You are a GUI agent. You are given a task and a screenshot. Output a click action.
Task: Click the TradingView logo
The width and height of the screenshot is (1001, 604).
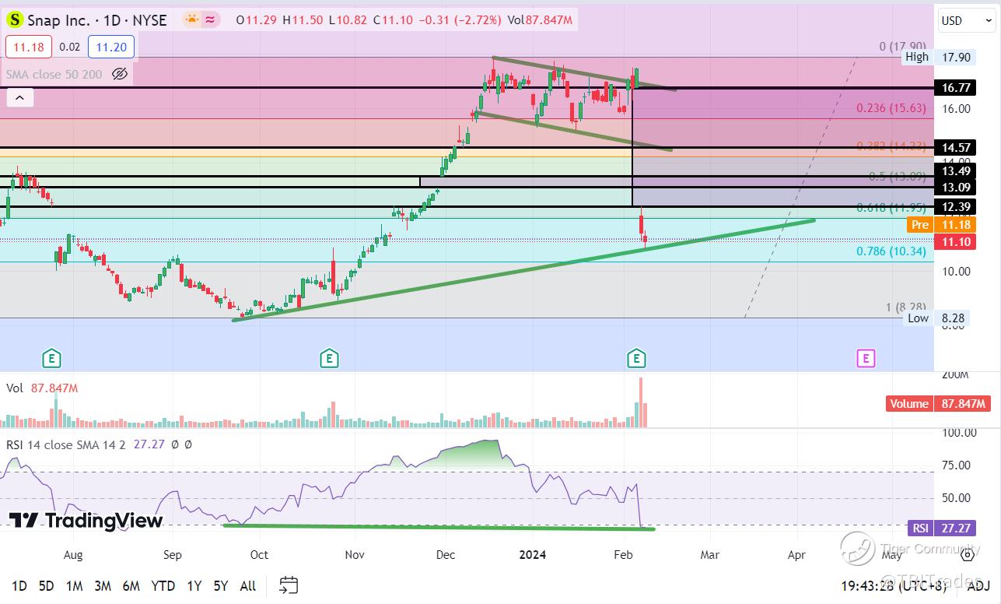[86, 521]
